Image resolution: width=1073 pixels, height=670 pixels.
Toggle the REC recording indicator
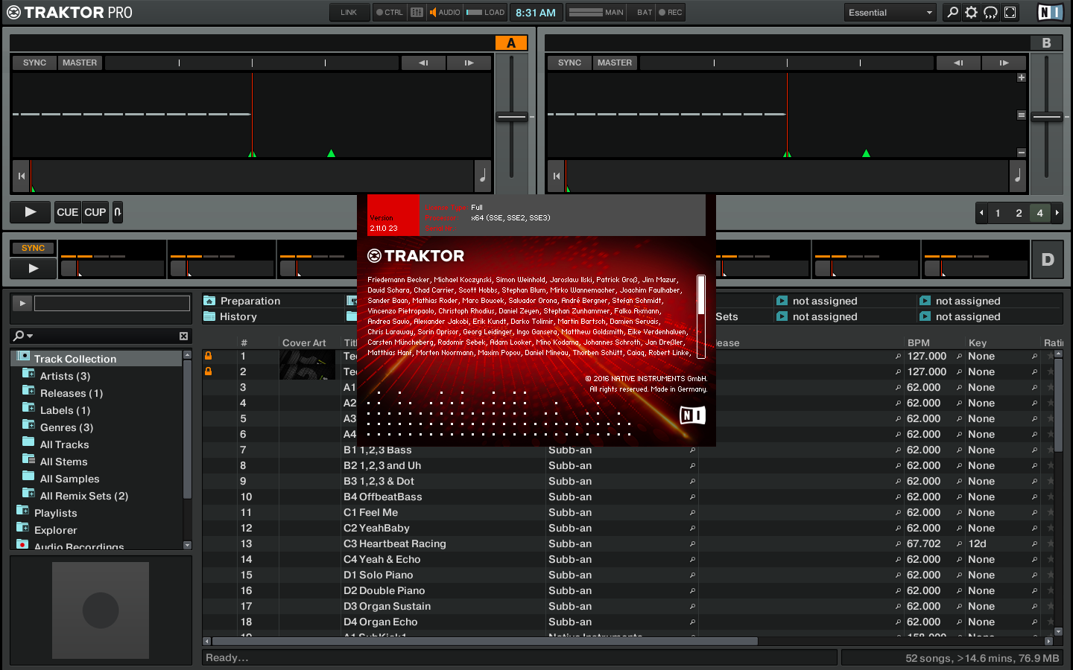click(671, 13)
